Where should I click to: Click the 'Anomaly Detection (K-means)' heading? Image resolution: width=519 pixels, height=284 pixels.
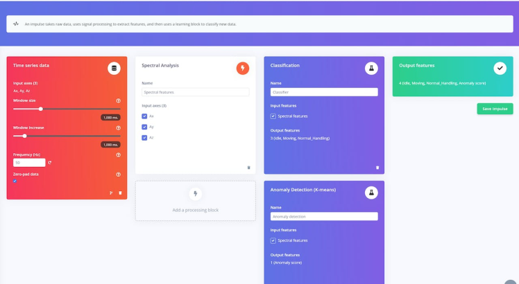(x=303, y=190)
